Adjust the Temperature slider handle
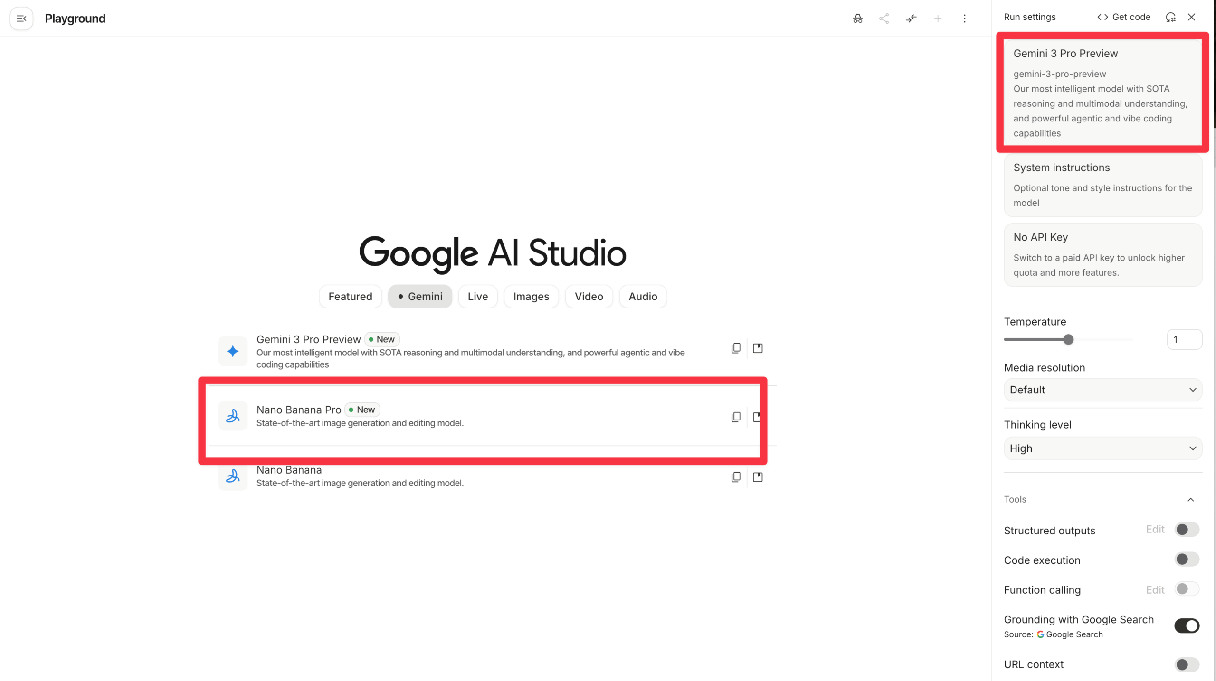 coord(1068,340)
